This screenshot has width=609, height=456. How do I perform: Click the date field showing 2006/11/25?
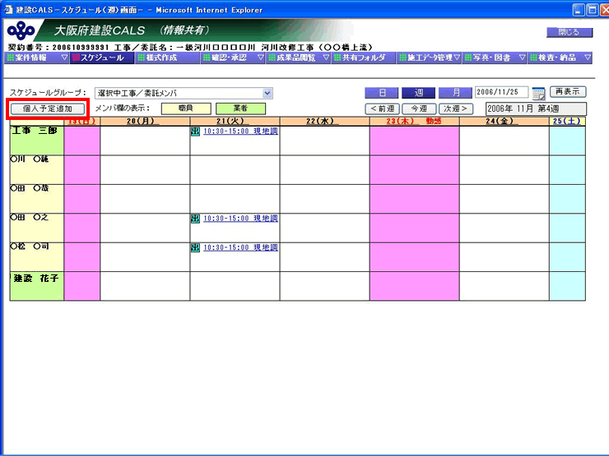coord(502,93)
